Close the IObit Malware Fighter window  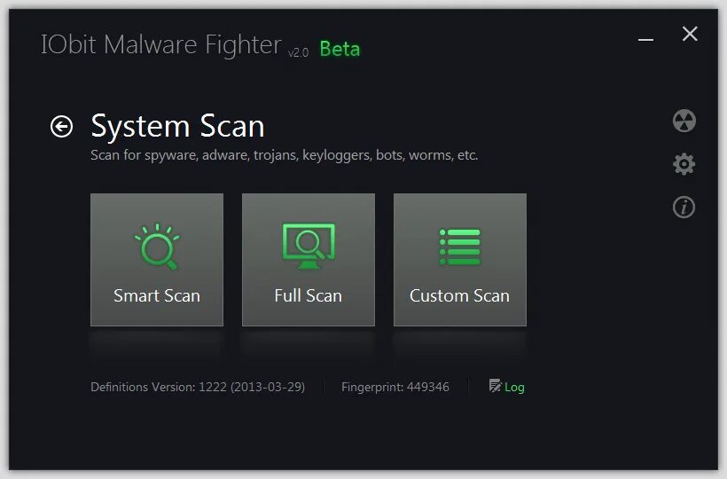[x=690, y=35]
